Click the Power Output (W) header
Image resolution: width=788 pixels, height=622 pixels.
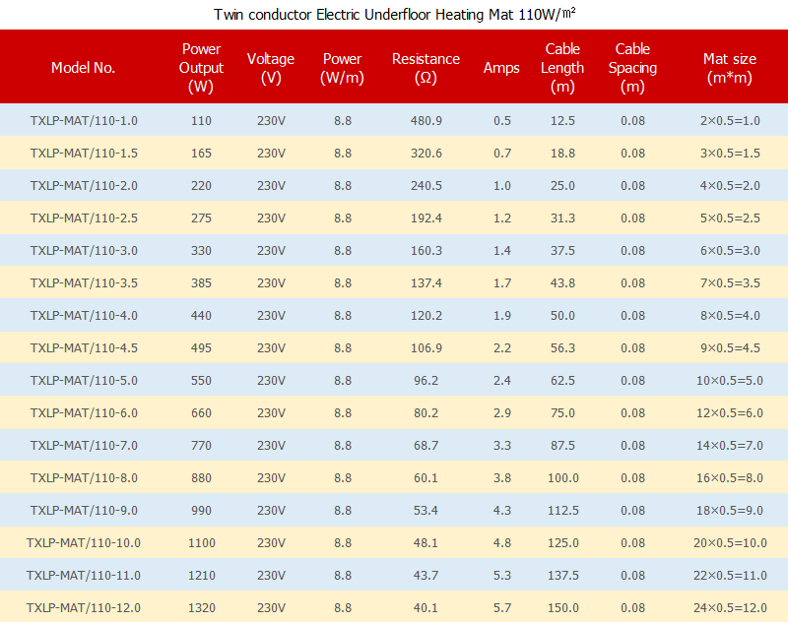click(x=201, y=68)
